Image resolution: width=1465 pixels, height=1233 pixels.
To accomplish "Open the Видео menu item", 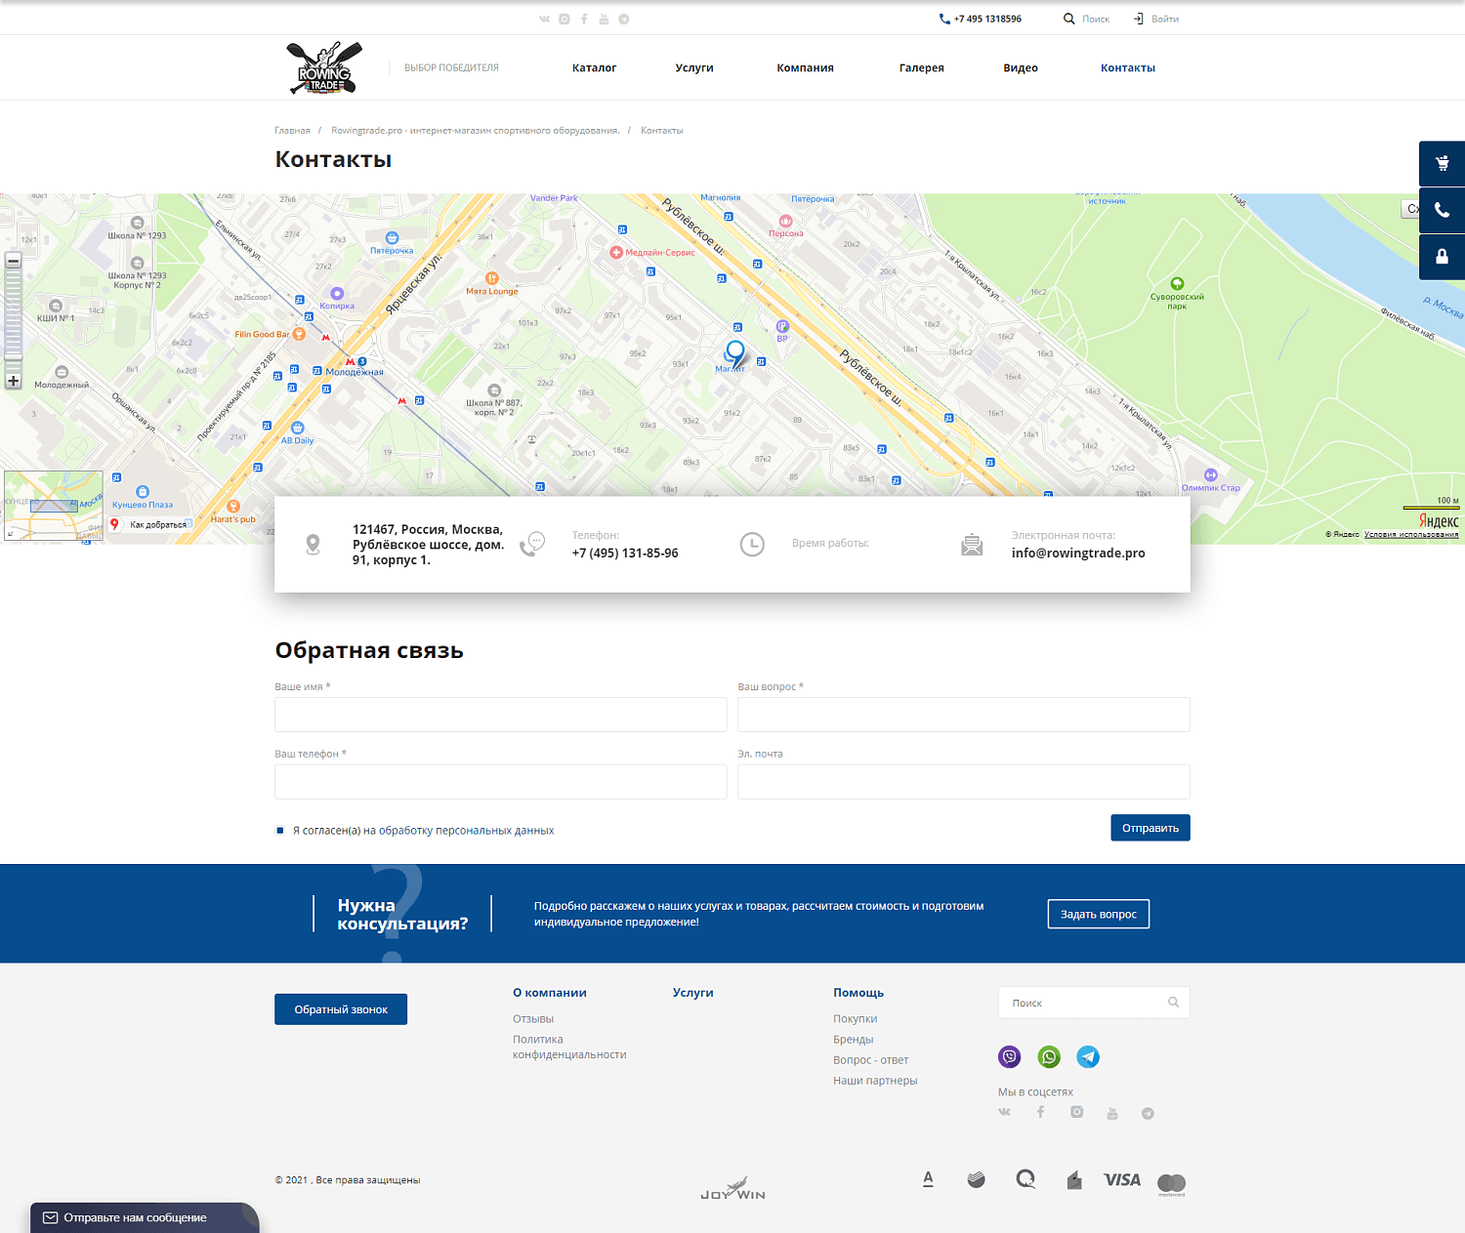I will (1020, 68).
